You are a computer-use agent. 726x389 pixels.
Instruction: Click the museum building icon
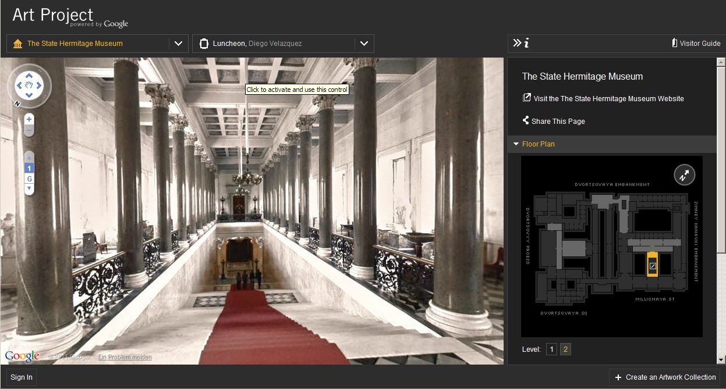(17, 44)
